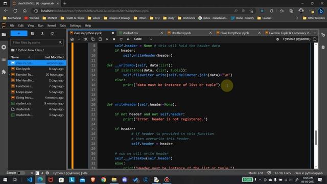Click the Filter files by name field

point(37,42)
